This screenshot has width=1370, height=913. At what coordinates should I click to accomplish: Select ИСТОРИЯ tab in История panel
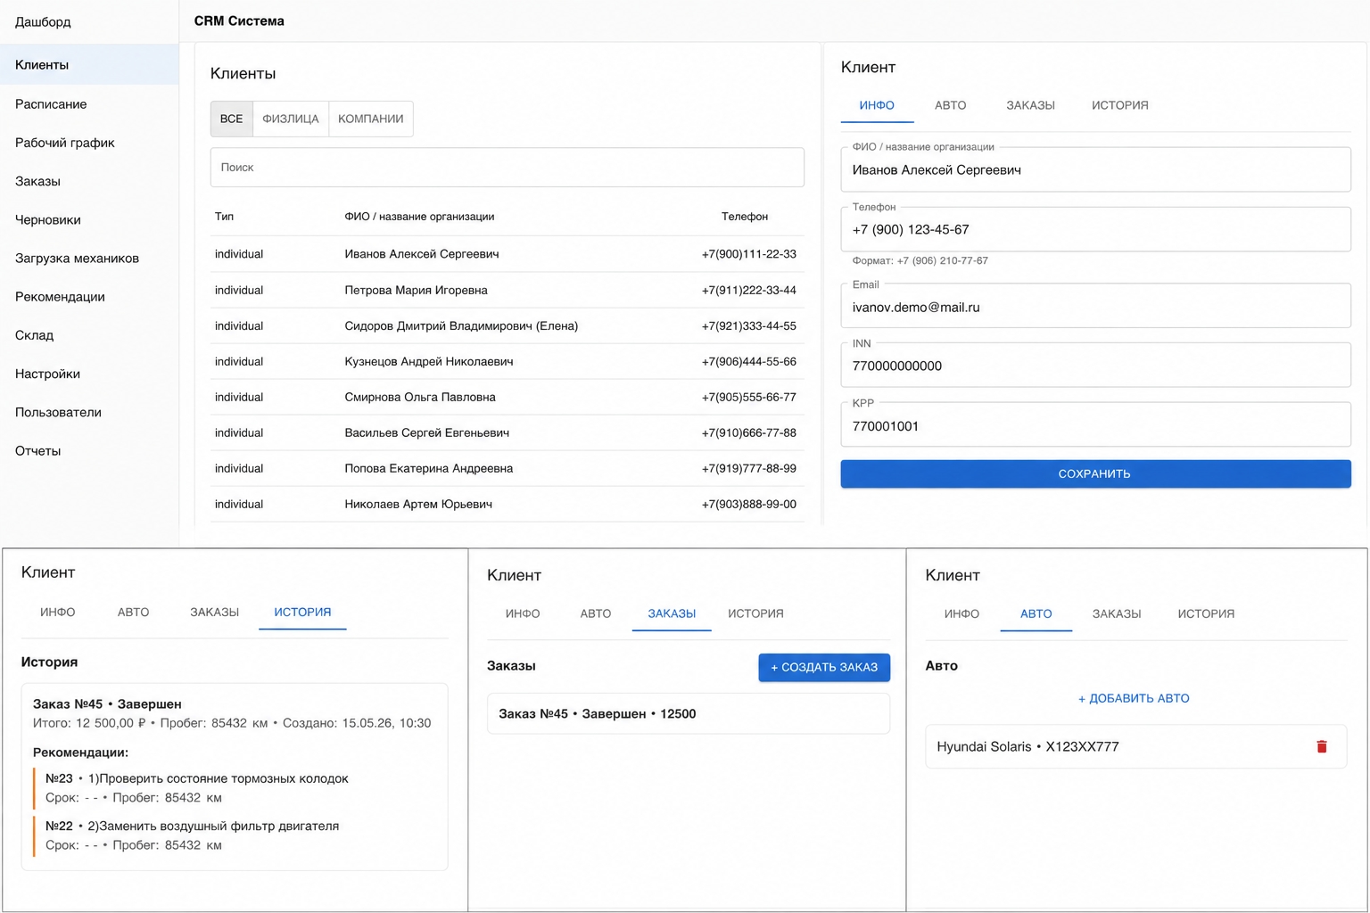[x=302, y=613]
